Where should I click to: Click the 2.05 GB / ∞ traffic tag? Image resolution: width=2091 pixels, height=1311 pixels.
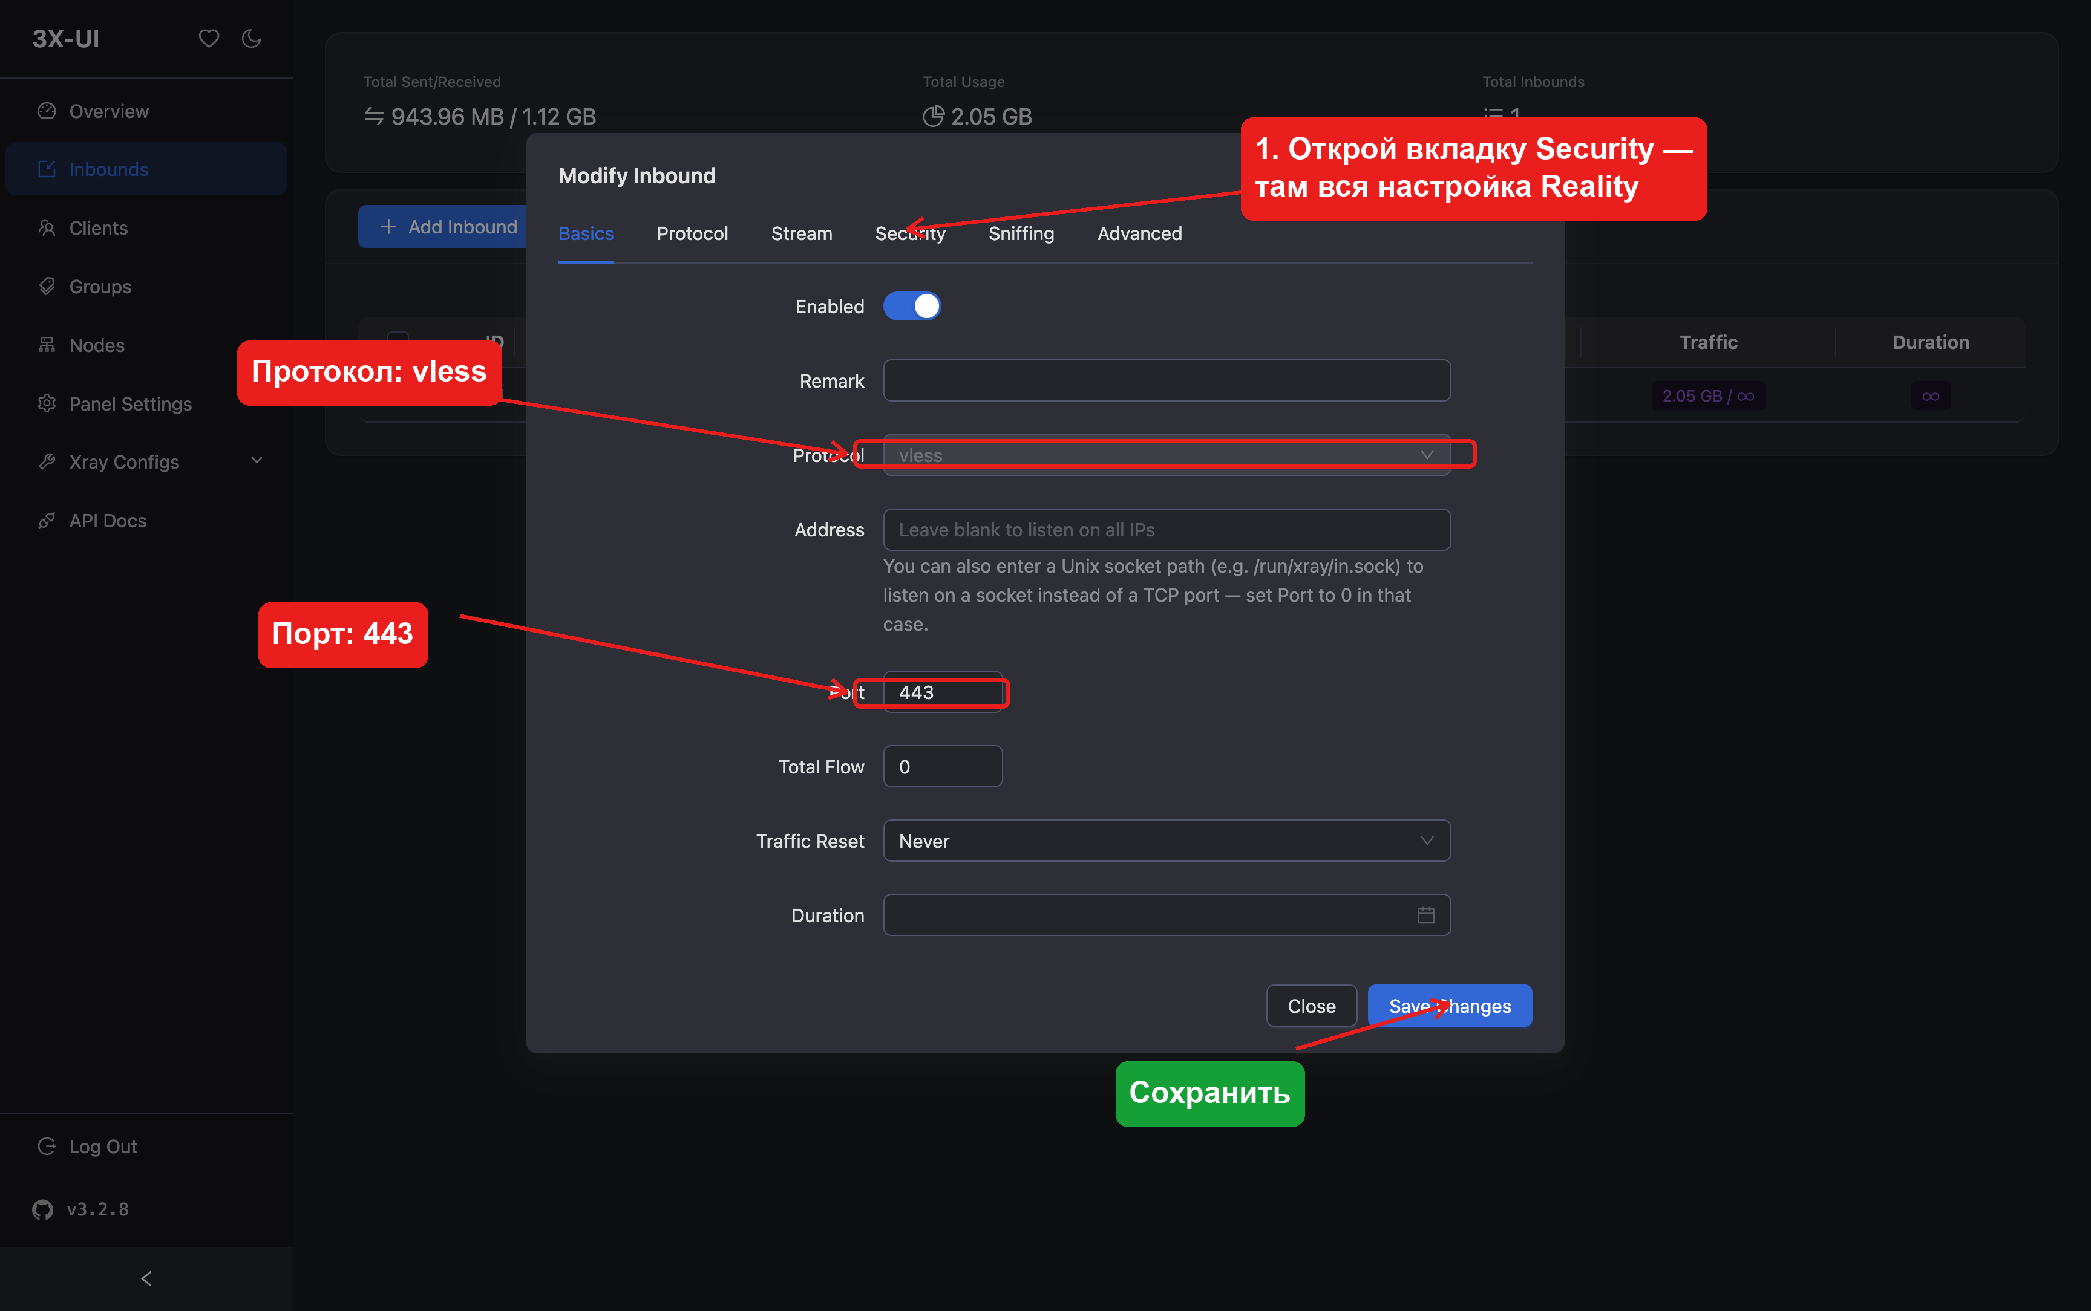pyautogui.click(x=1707, y=396)
